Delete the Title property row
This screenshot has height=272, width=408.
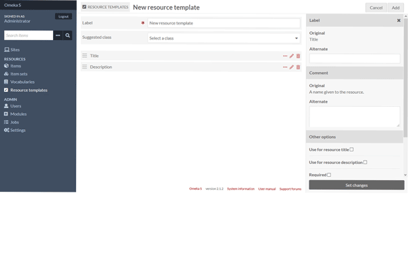coord(298,56)
